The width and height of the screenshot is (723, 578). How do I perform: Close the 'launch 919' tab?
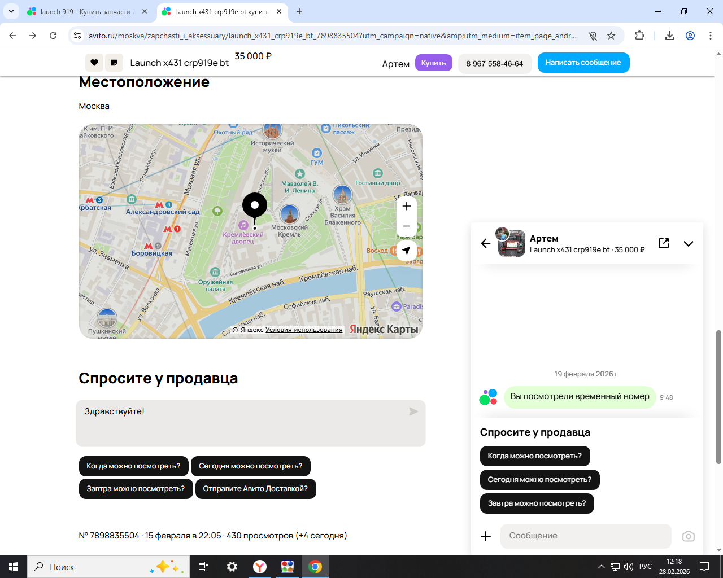point(145,11)
